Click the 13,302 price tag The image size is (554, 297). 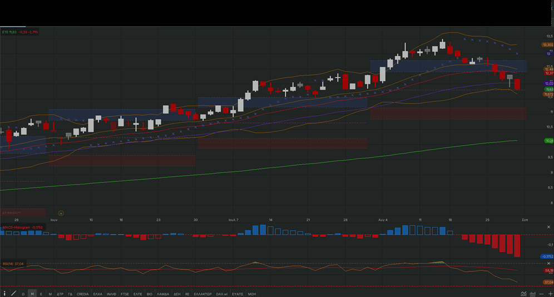click(548, 45)
